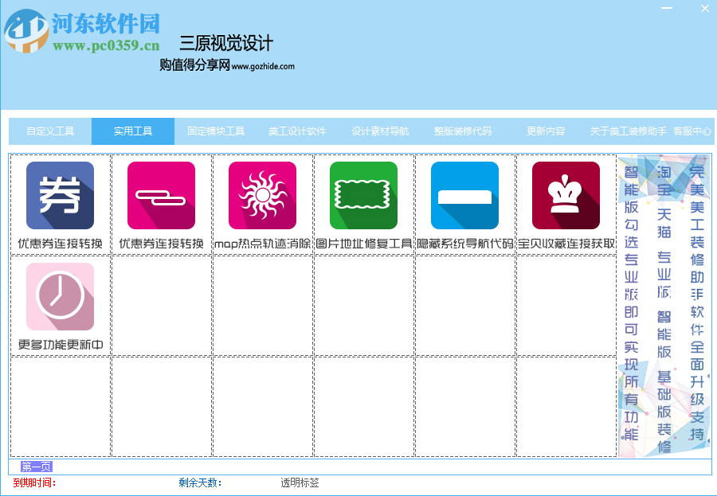The image size is (717, 496).
Task: Open the blue 隐藏系统导航代码 icon
Action: (464, 195)
